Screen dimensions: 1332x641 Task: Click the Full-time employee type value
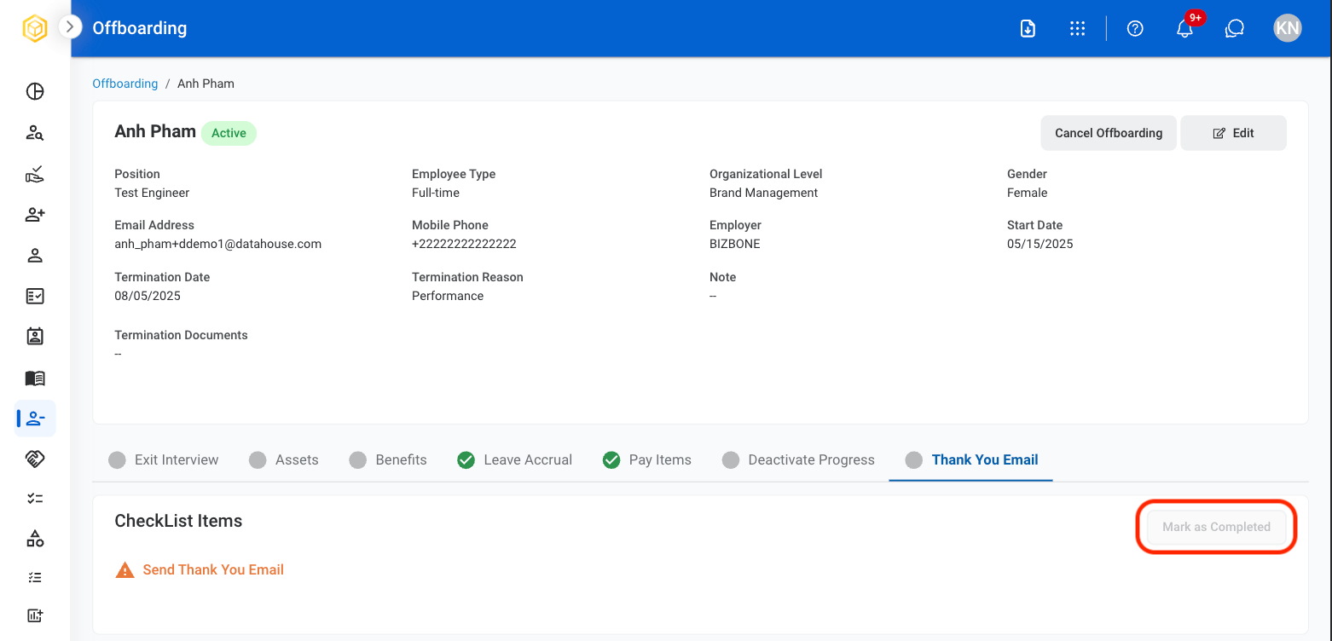(436, 193)
